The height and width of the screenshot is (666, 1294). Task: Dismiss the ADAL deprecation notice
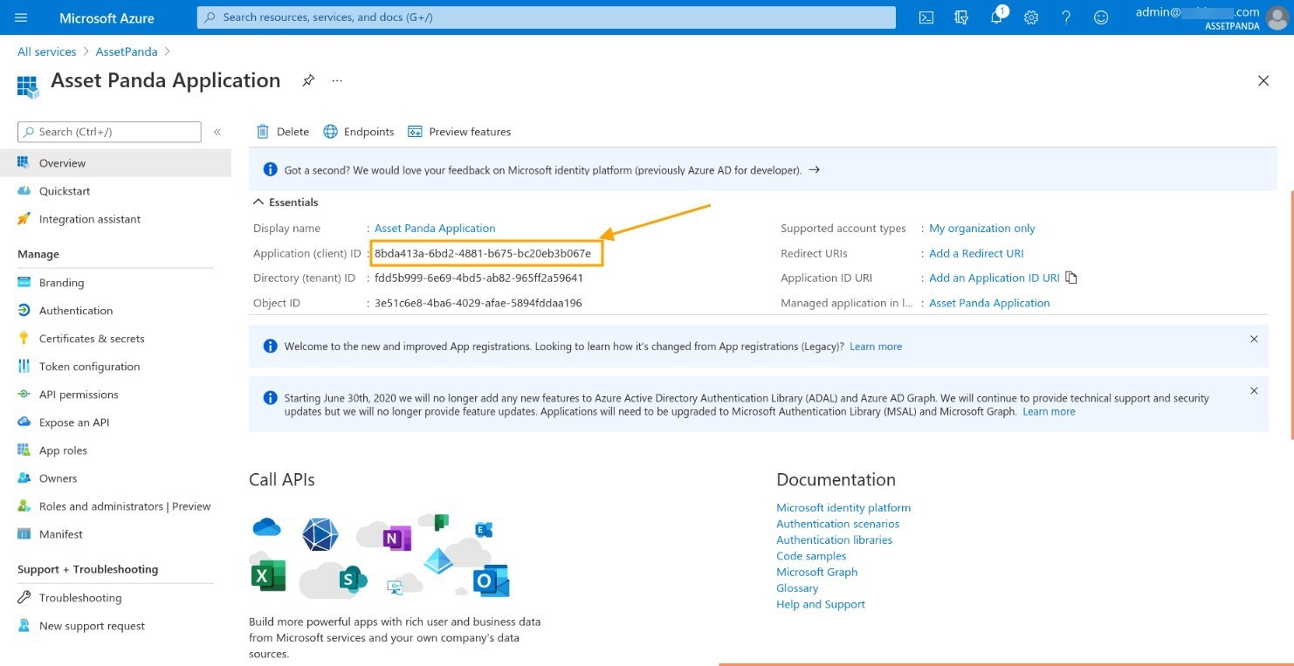coord(1254,391)
